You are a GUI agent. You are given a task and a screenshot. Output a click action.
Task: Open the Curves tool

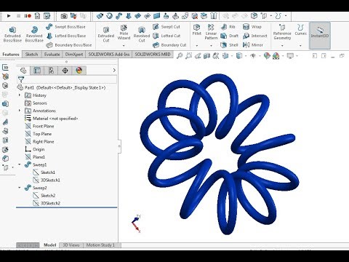point(300,30)
